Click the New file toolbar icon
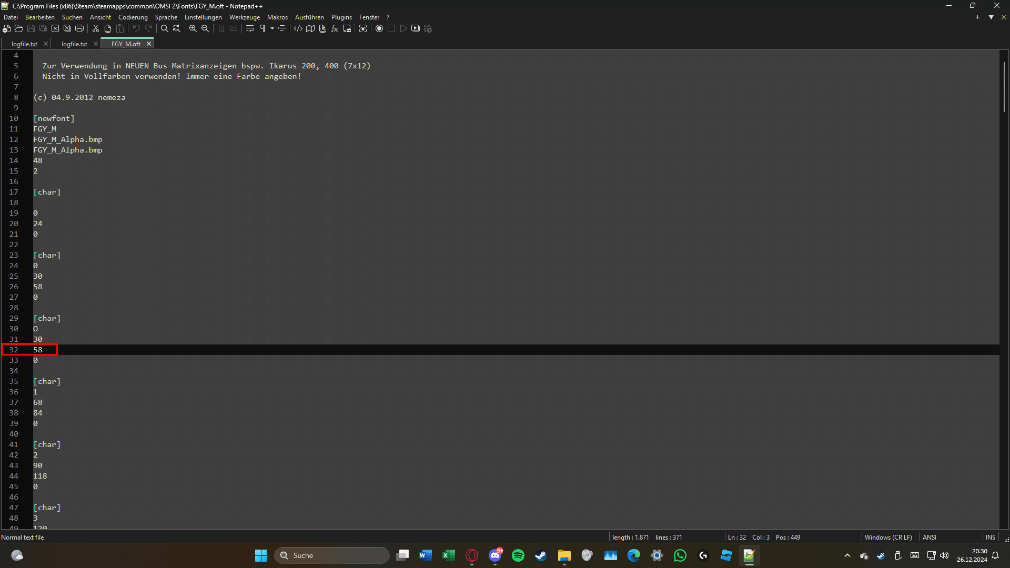Image resolution: width=1010 pixels, height=568 pixels. [7, 28]
